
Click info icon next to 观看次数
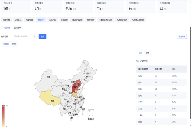click(x=43, y=3)
